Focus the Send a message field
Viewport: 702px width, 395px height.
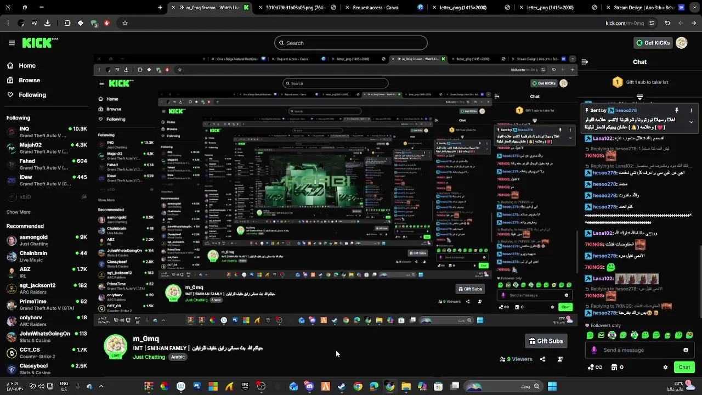tap(639, 350)
